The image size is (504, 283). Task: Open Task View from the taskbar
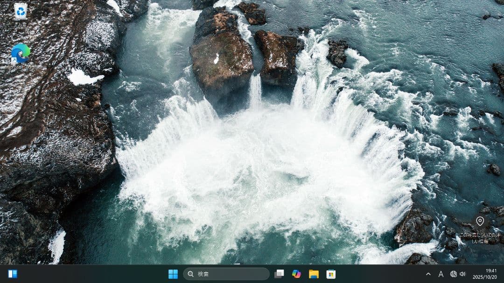[279, 274]
